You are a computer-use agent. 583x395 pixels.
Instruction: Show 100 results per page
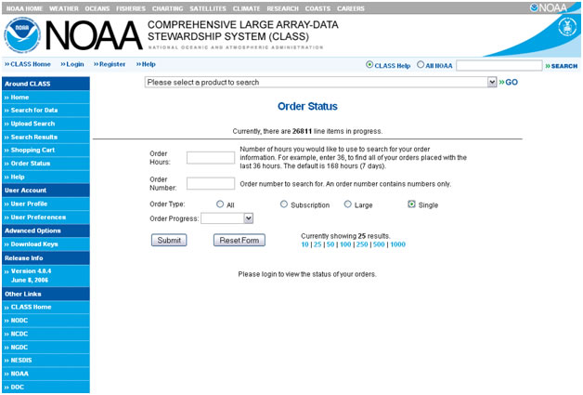[x=345, y=244]
